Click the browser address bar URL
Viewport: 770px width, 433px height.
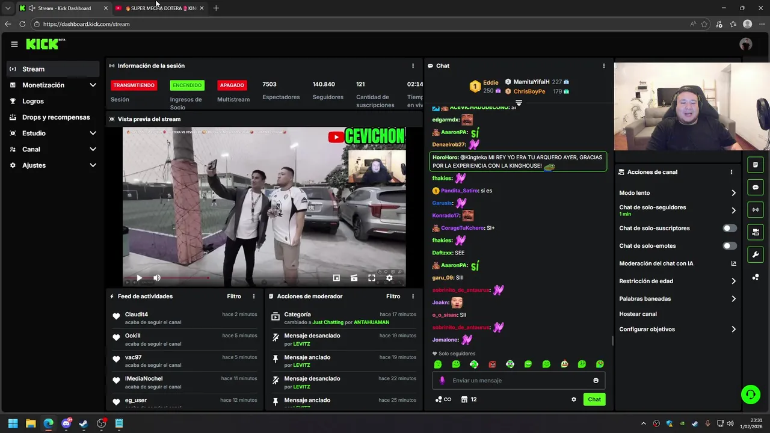click(x=87, y=24)
